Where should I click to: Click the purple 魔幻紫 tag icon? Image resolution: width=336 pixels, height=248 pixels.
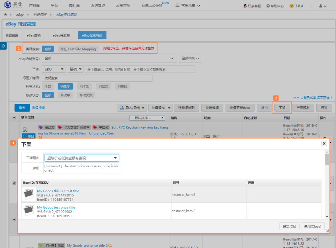coord(40,127)
